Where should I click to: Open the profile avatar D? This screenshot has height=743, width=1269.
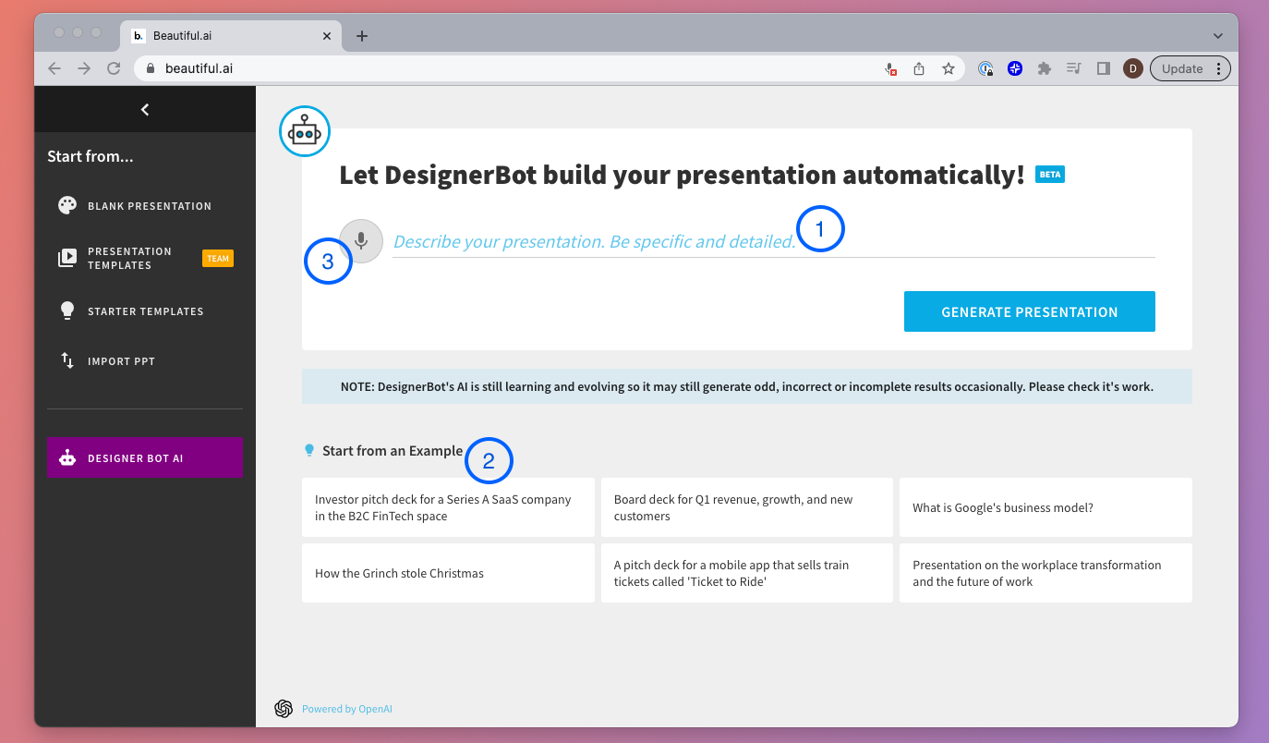(x=1133, y=68)
